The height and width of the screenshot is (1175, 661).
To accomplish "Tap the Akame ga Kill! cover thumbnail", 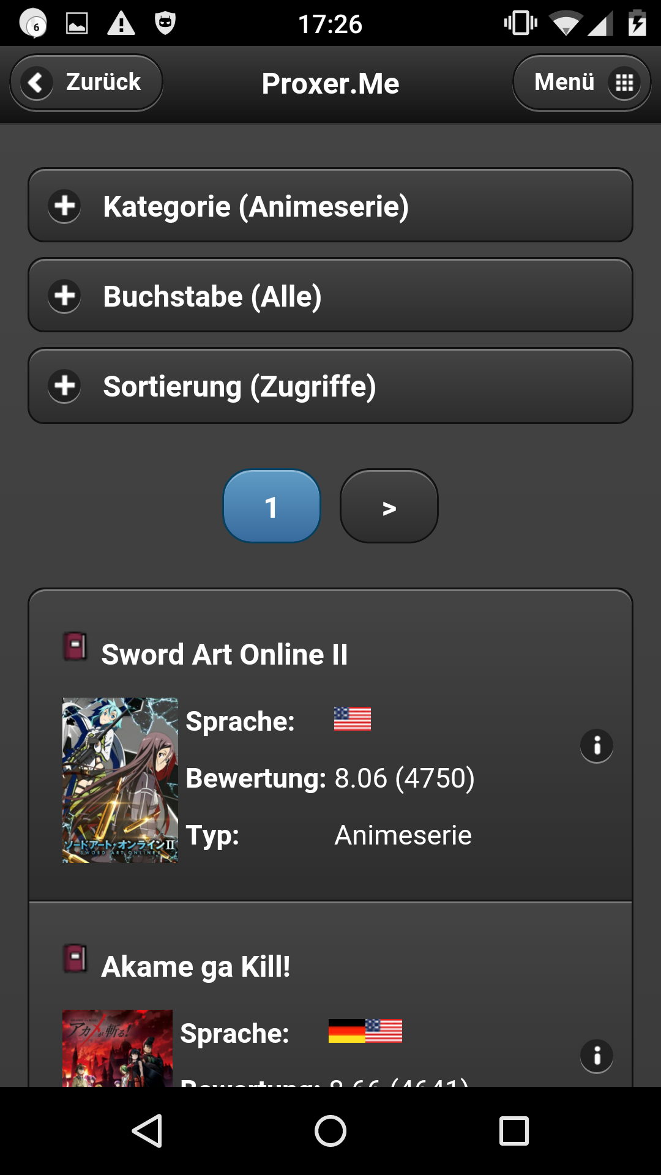I will click(118, 1048).
